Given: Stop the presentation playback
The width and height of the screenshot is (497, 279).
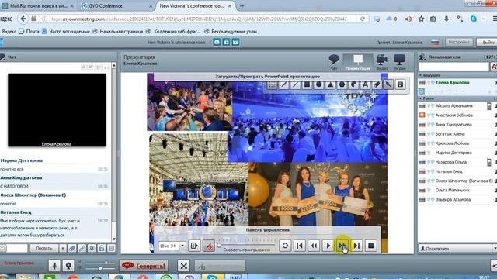Looking at the screenshot, I should click(x=371, y=246).
